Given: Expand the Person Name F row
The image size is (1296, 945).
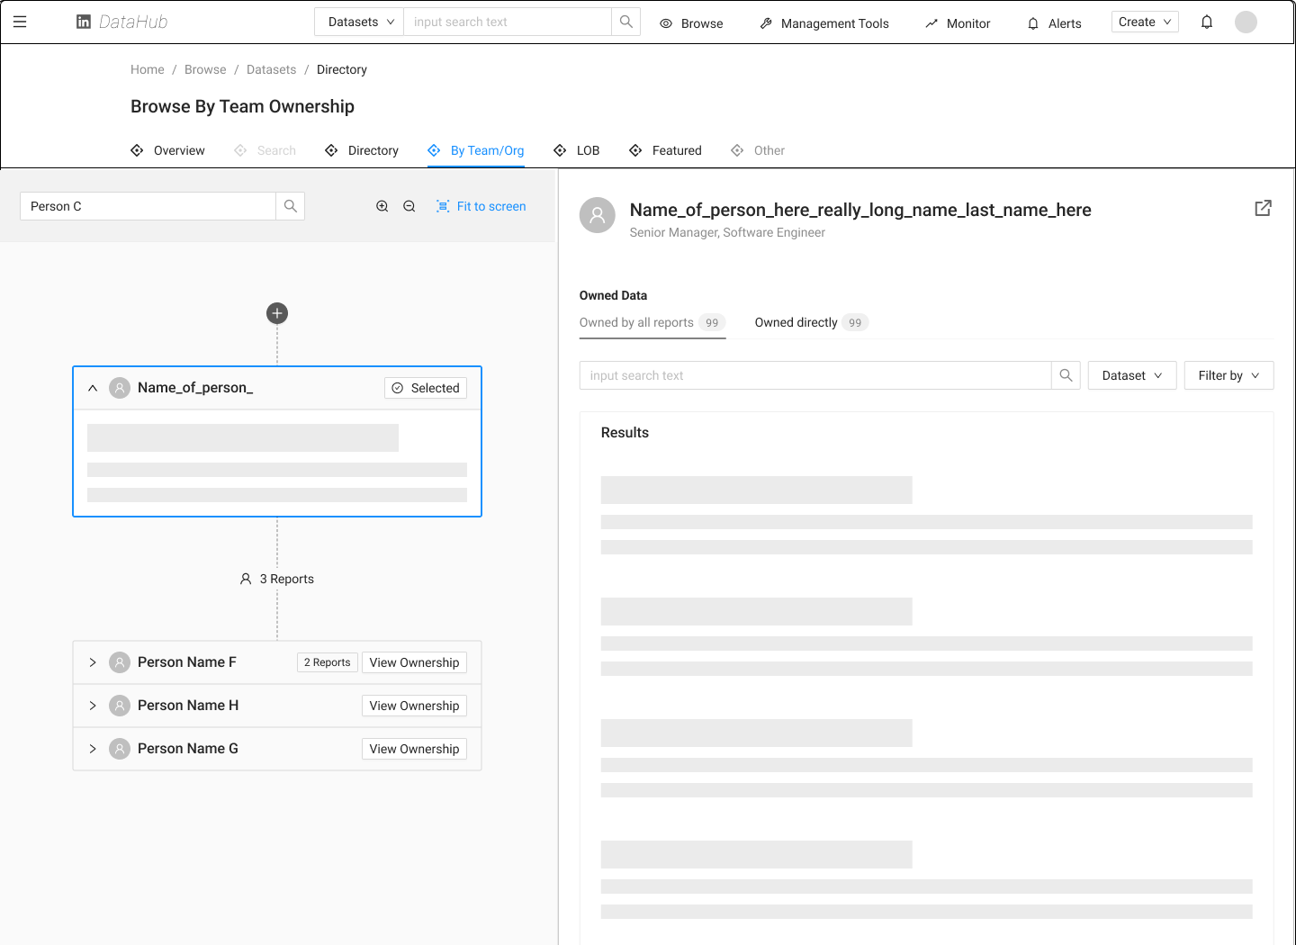Looking at the screenshot, I should tap(93, 662).
